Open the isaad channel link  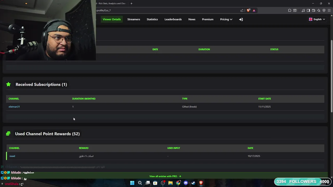12,156
